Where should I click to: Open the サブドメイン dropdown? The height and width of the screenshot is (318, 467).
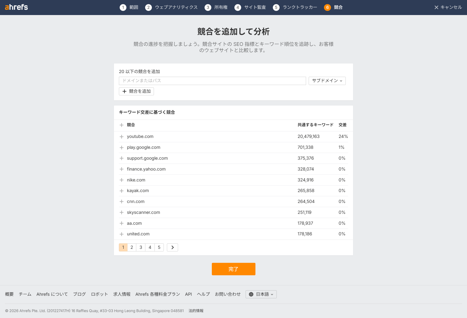(327, 81)
